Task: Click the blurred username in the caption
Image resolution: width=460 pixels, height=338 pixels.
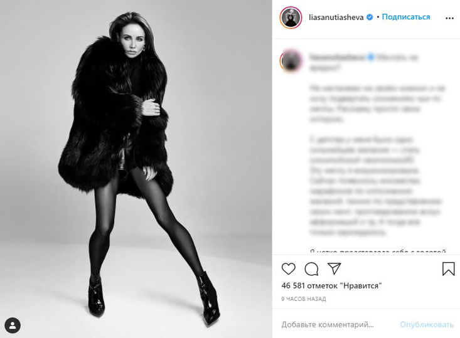Action: (x=337, y=57)
